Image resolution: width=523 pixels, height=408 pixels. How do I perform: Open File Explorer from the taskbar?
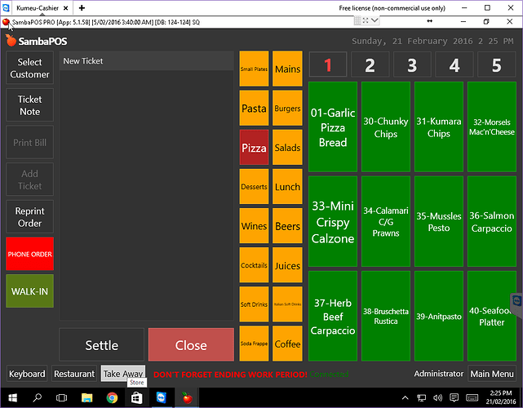(86, 398)
